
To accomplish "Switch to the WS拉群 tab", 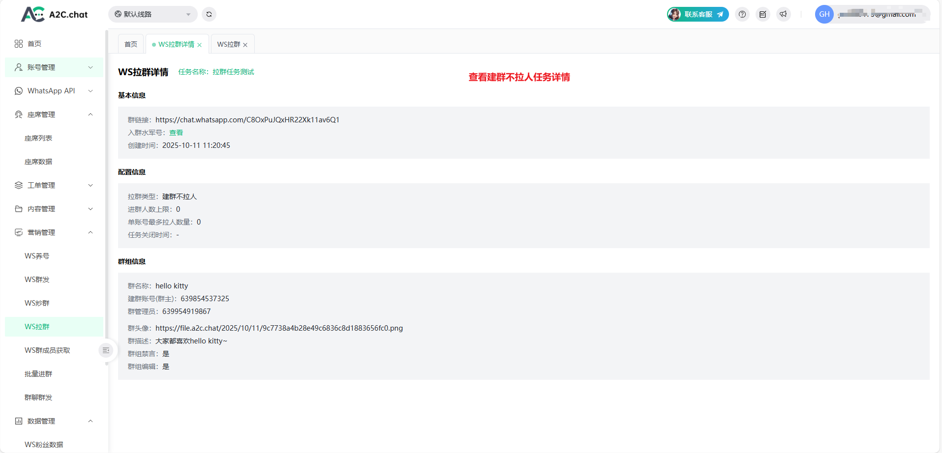I will 228,44.
